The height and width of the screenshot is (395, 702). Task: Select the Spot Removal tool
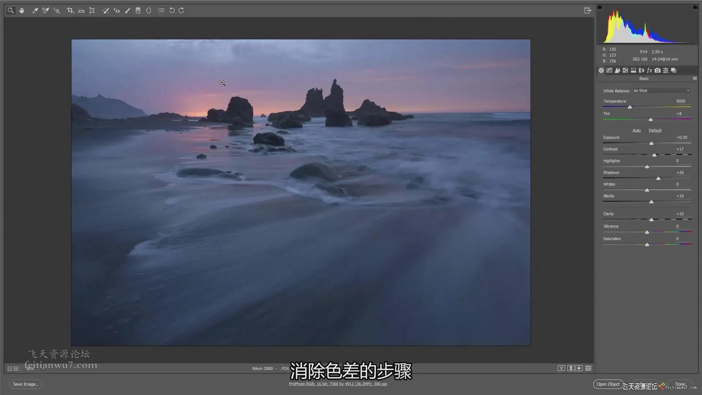(x=106, y=10)
